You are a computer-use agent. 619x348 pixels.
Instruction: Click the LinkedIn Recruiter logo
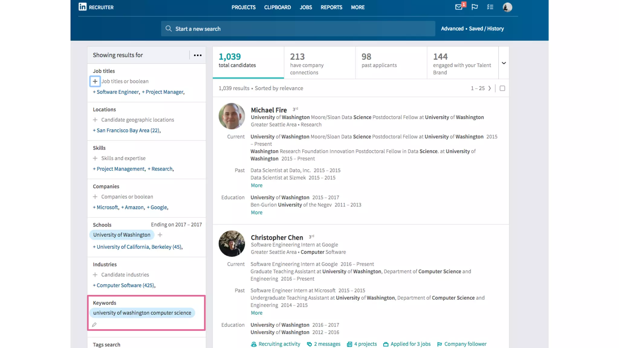[96, 7]
